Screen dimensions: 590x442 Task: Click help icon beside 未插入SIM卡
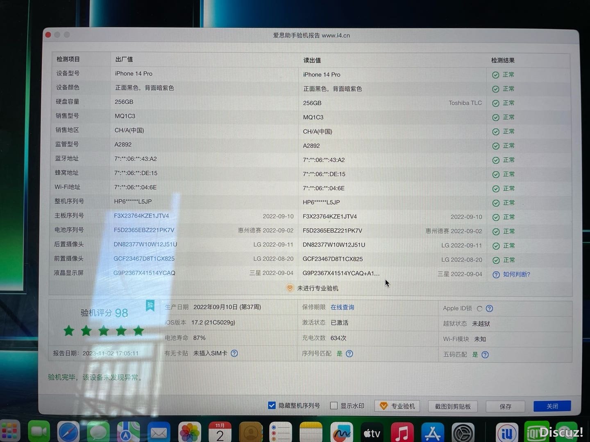(x=234, y=353)
